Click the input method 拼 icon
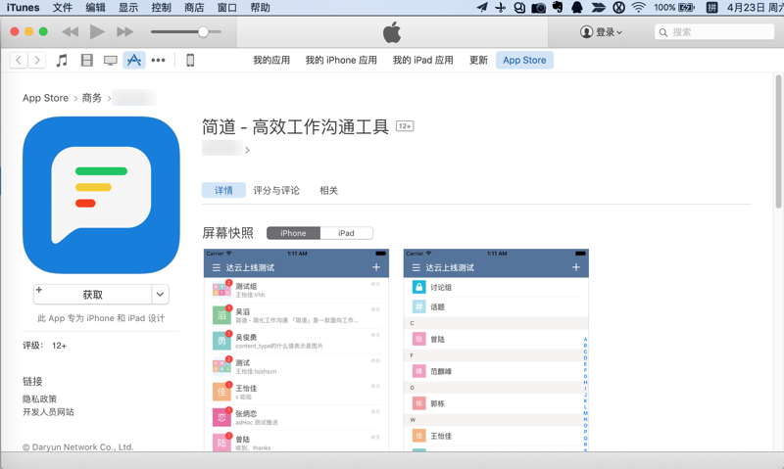The image size is (784, 469). coord(711,8)
